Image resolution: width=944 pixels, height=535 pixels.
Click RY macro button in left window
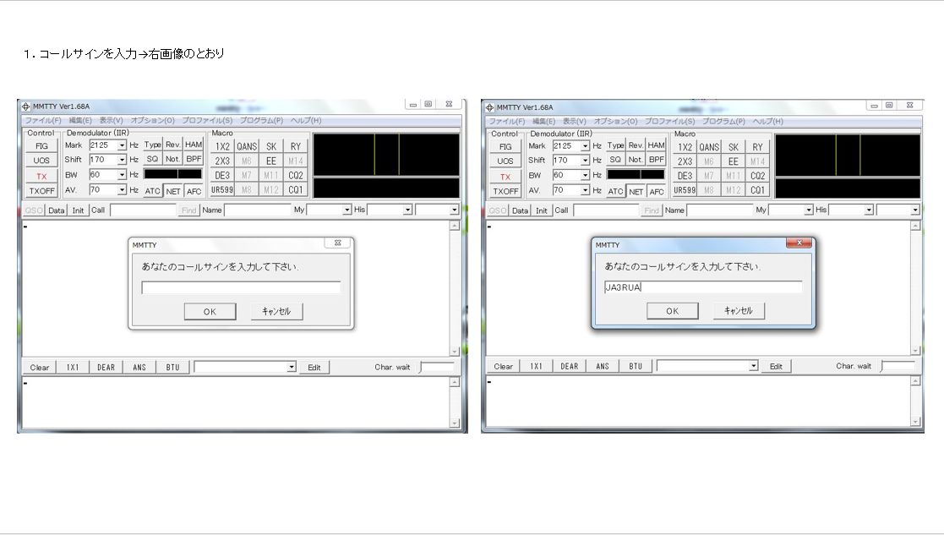click(x=296, y=146)
